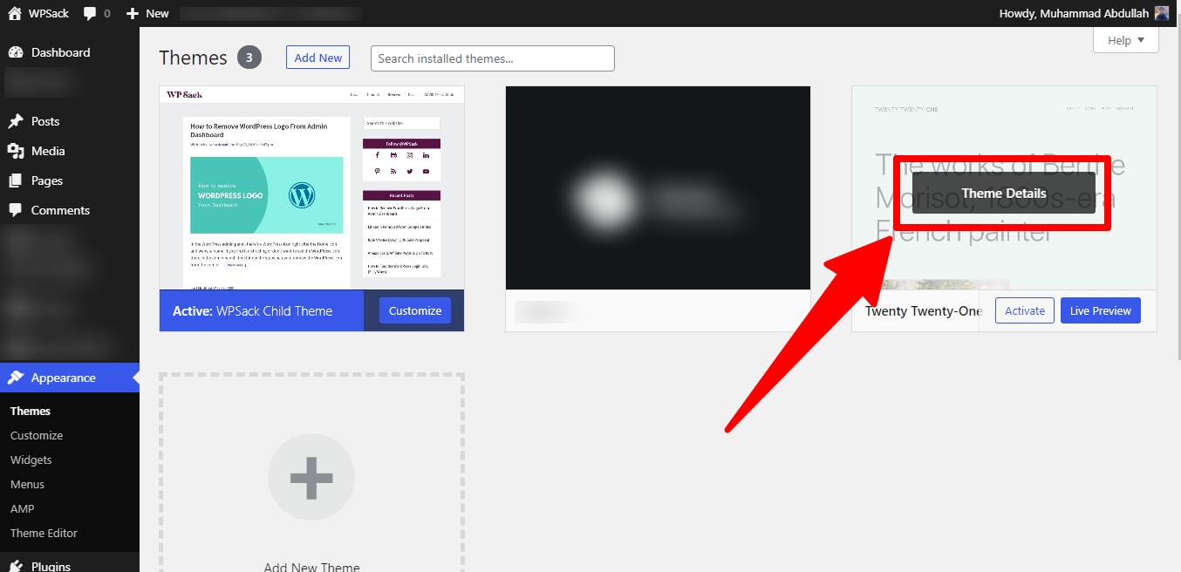Click the user avatar in admin bar
Viewport: 1181px width, 572px height.
click(x=1162, y=13)
